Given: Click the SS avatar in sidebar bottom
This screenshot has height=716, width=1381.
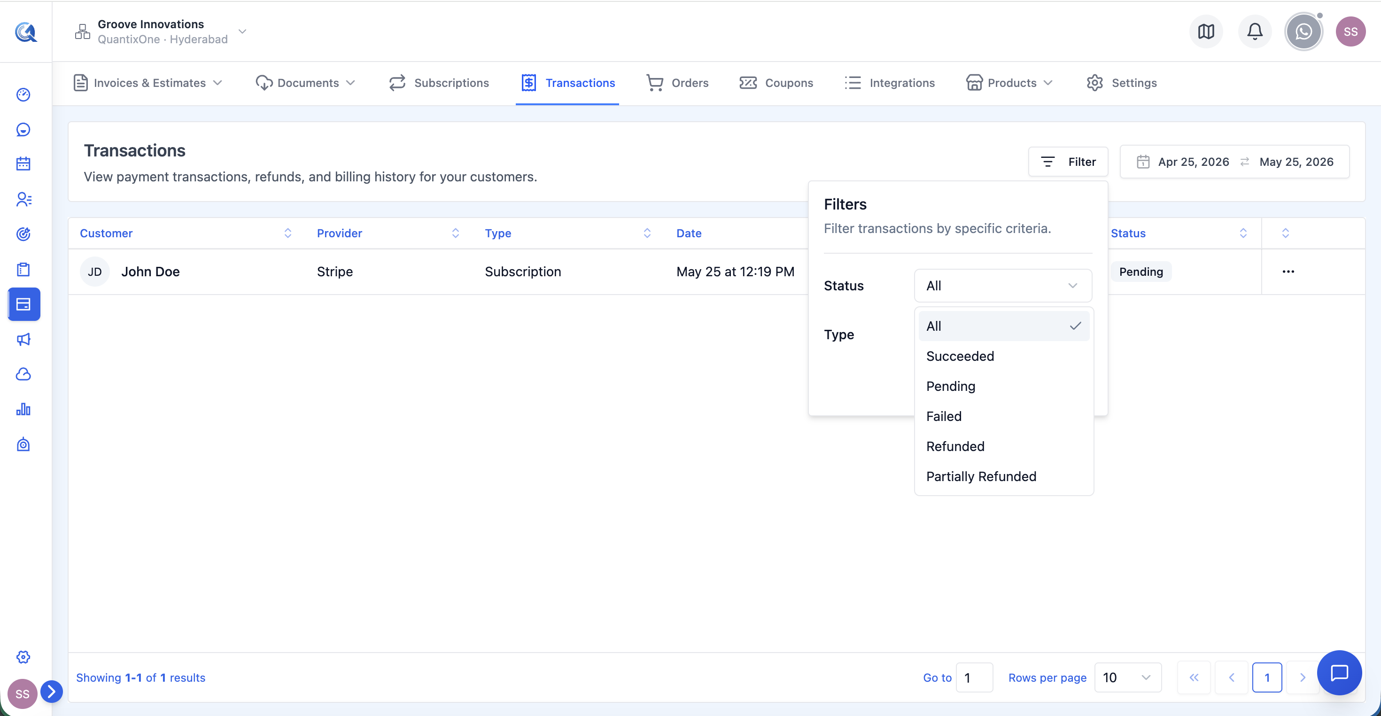Looking at the screenshot, I should click(22, 693).
